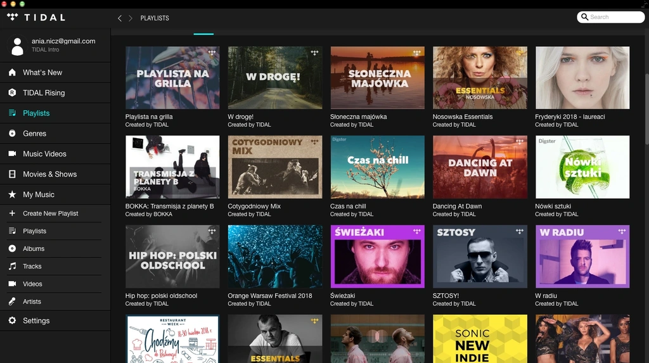Click My Music Playlists list icon
Image resolution: width=649 pixels, height=363 pixels.
(12, 231)
